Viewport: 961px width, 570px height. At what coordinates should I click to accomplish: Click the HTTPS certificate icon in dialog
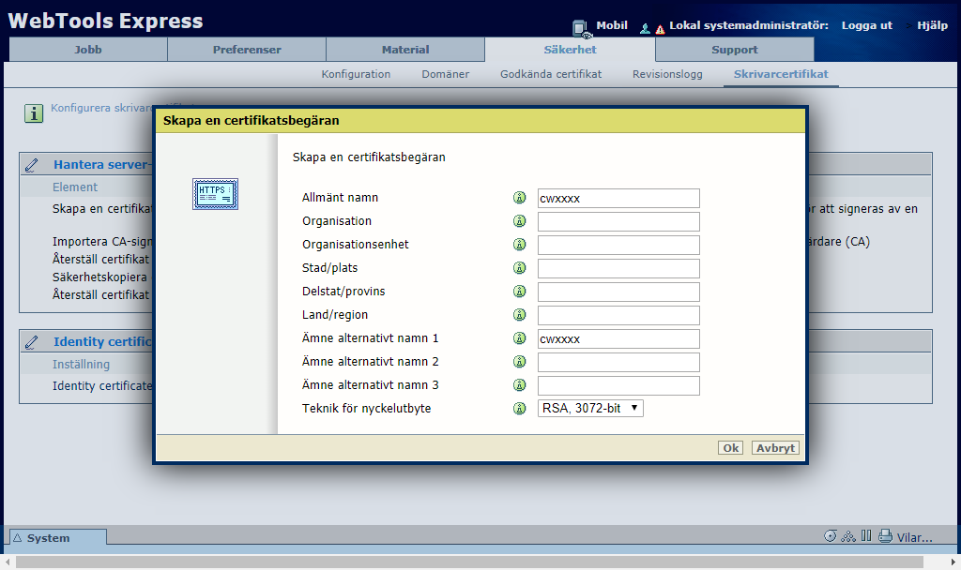click(x=216, y=194)
